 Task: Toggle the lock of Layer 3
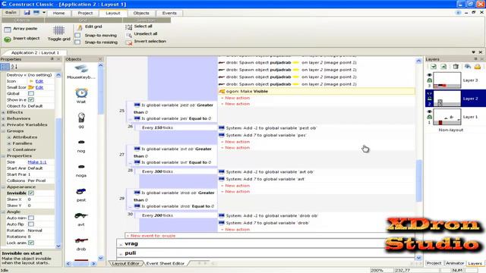click(429, 80)
